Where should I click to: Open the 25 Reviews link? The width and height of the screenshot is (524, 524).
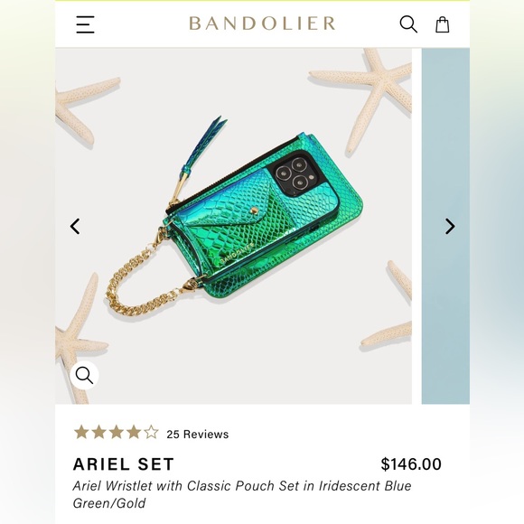click(x=198, y=434)
